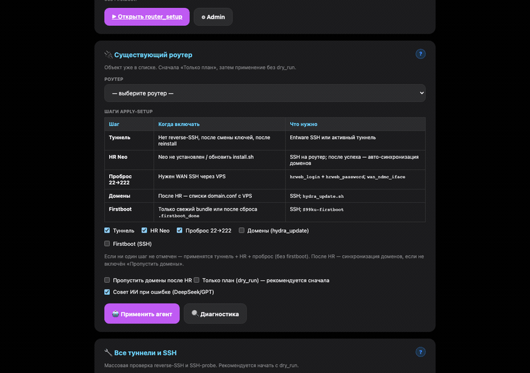This screenshot has width=530, height=373.
Task: Click the magnifier icon on Диагностика
Action: coord(195,313)
